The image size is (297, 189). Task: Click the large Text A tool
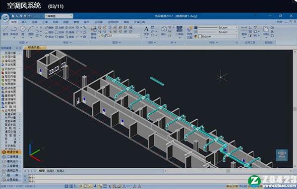tap(146, 31)
